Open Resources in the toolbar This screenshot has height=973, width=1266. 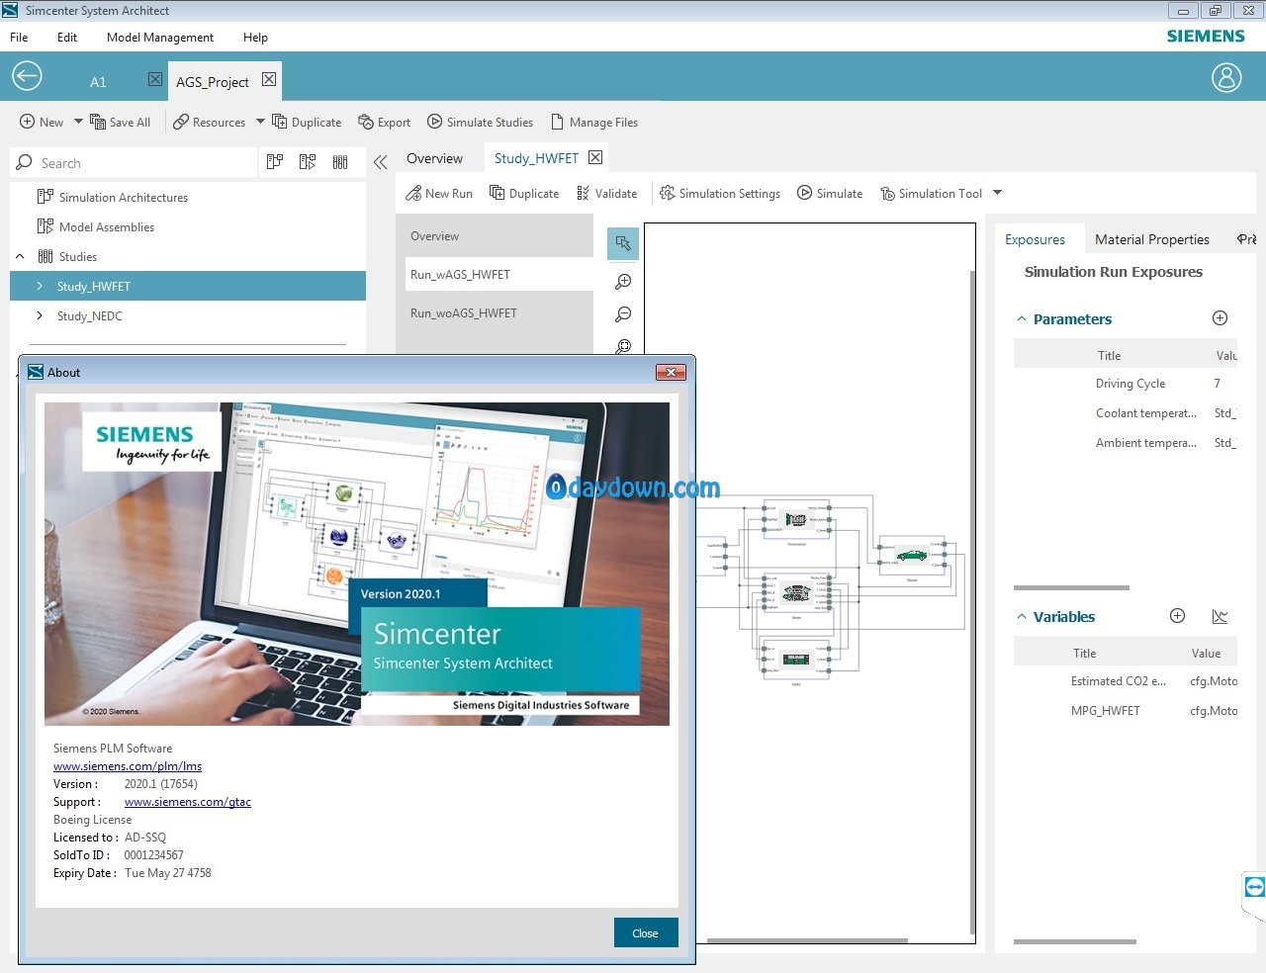coord(210,122)
